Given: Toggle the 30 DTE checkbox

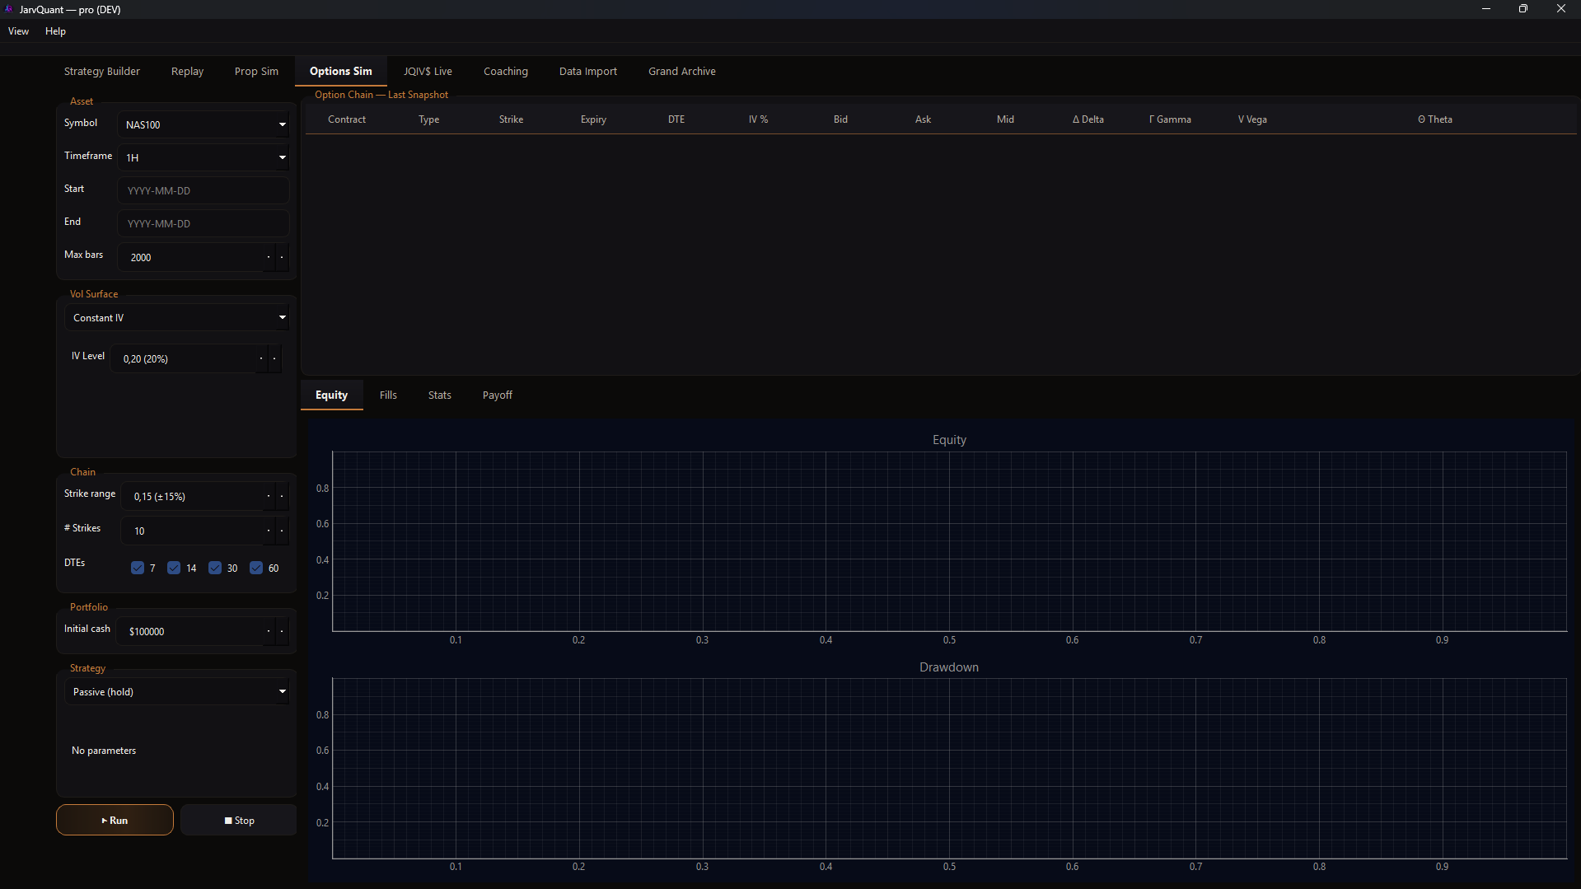Looking at the screenshot, I should coord(215,568).
